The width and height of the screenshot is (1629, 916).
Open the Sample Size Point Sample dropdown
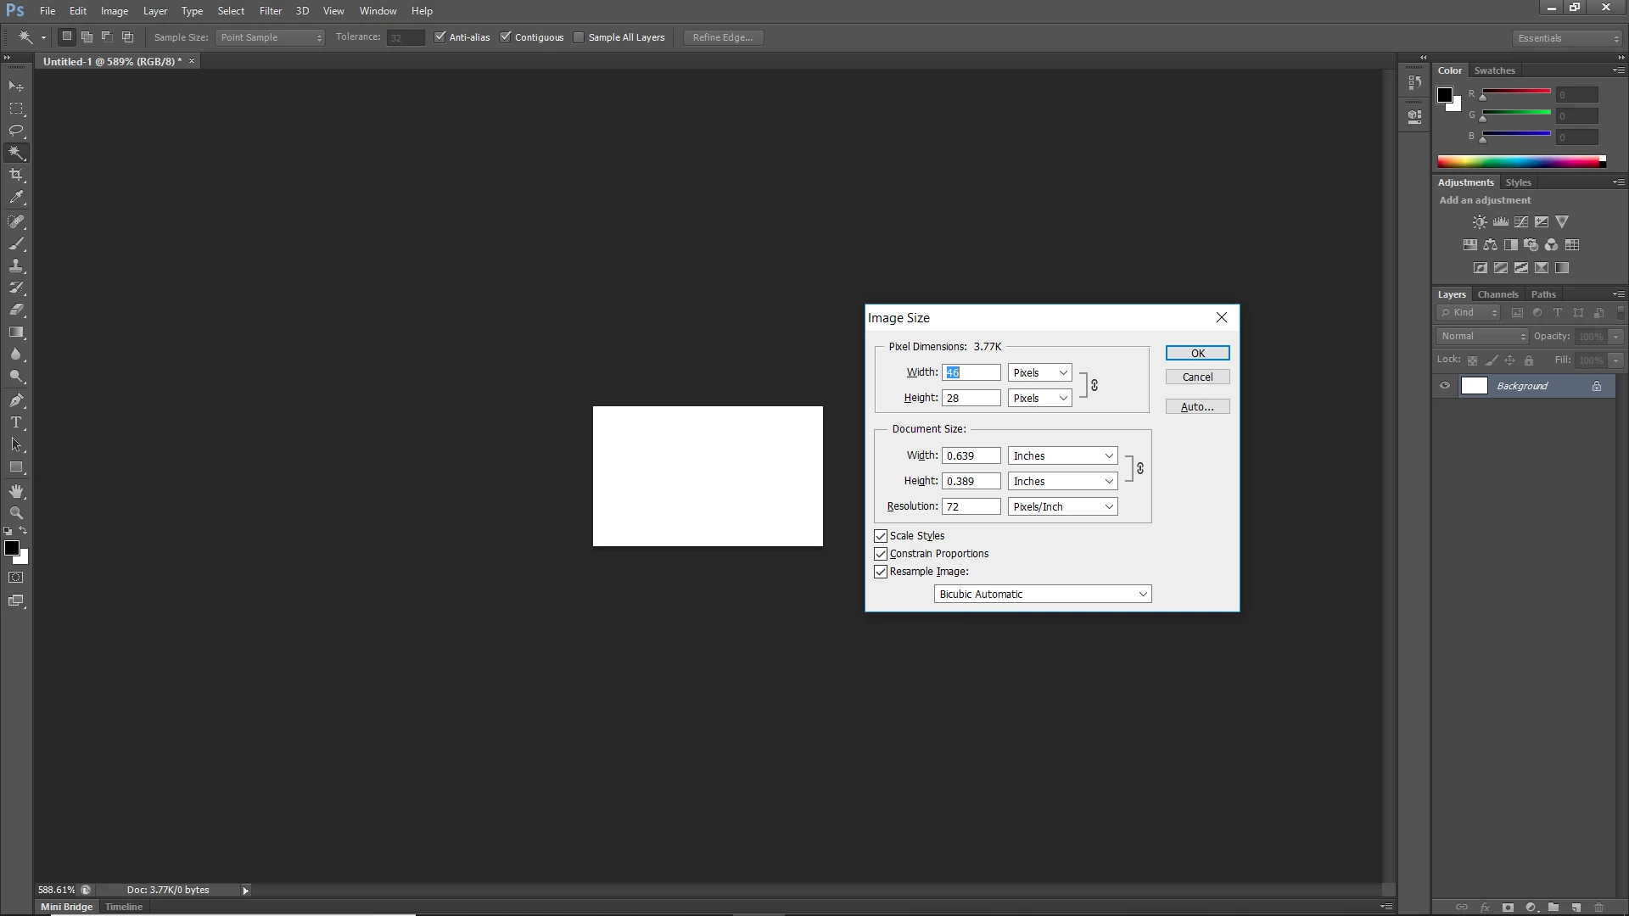point(271,37)
